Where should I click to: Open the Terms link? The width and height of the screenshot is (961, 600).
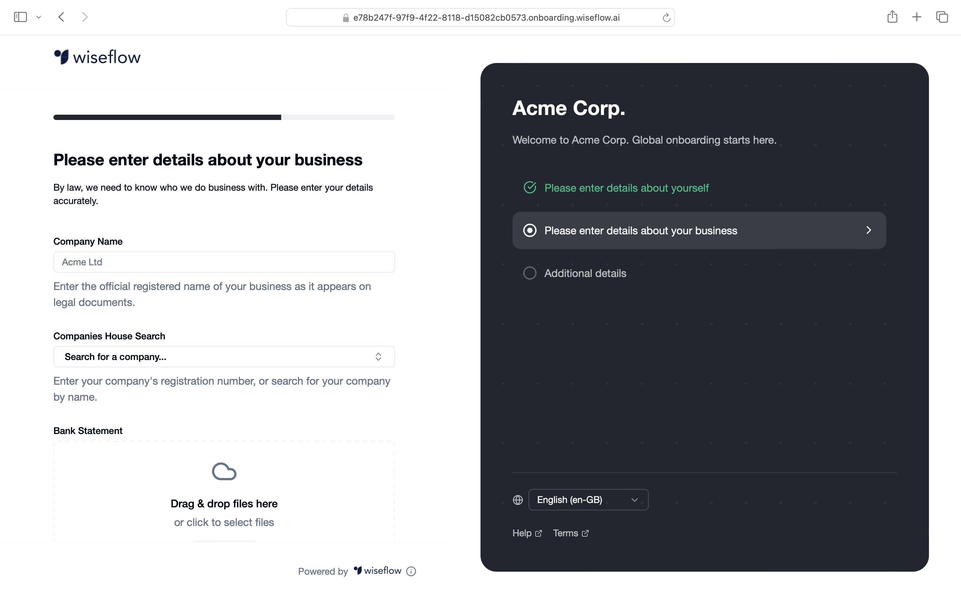[566, 533]
